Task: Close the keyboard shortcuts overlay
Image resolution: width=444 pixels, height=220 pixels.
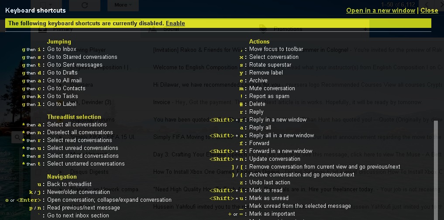Action: point(429,10)
